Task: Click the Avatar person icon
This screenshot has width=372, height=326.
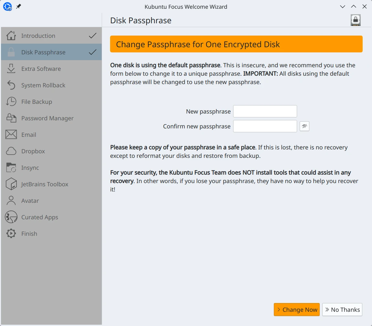Action: [11, 201]
